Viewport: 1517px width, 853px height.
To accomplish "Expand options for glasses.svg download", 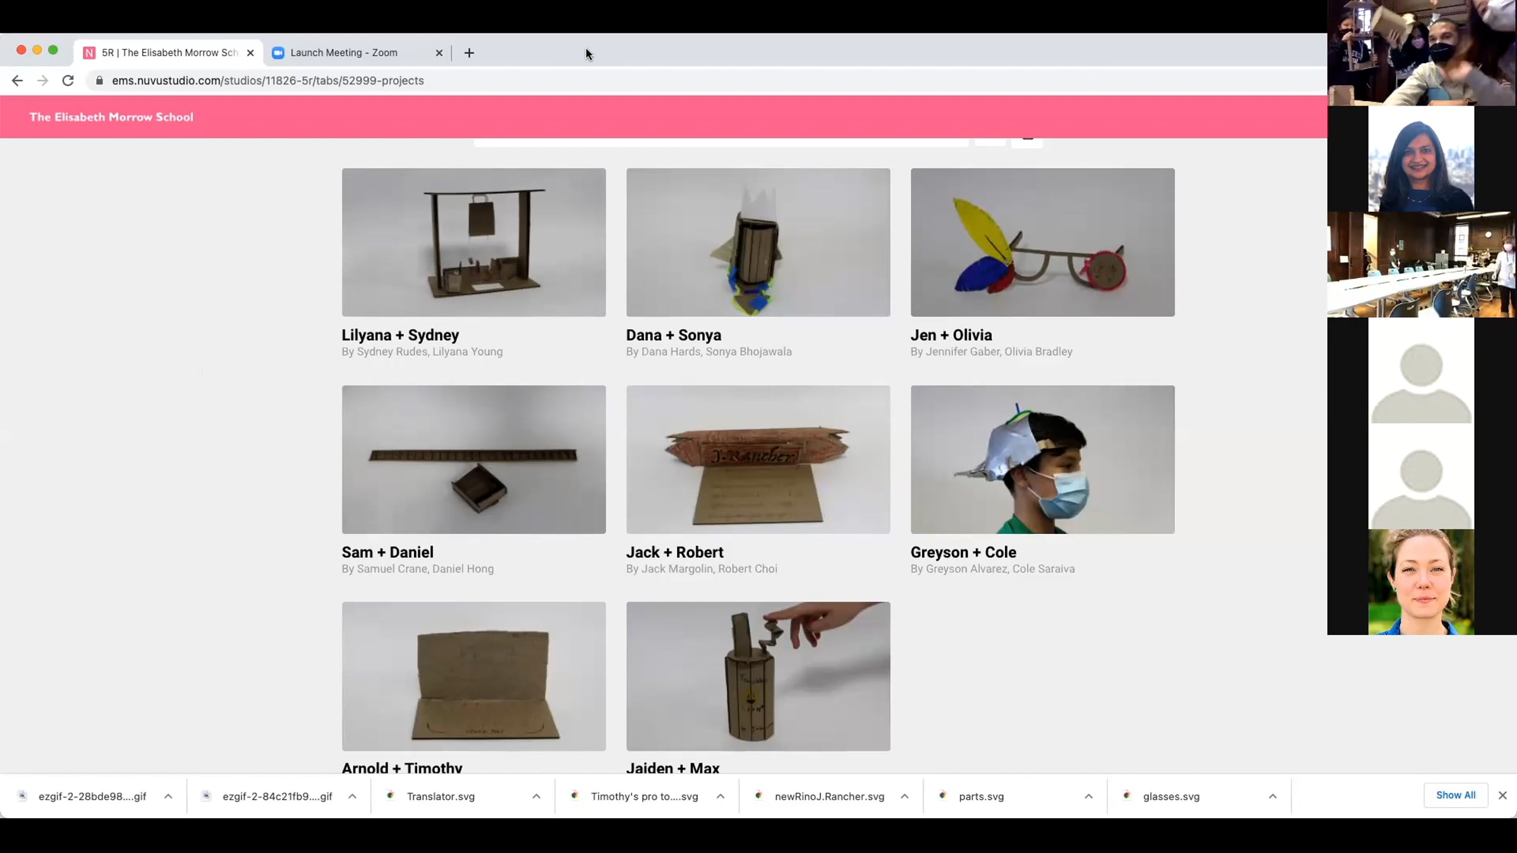I will 1272,796.
